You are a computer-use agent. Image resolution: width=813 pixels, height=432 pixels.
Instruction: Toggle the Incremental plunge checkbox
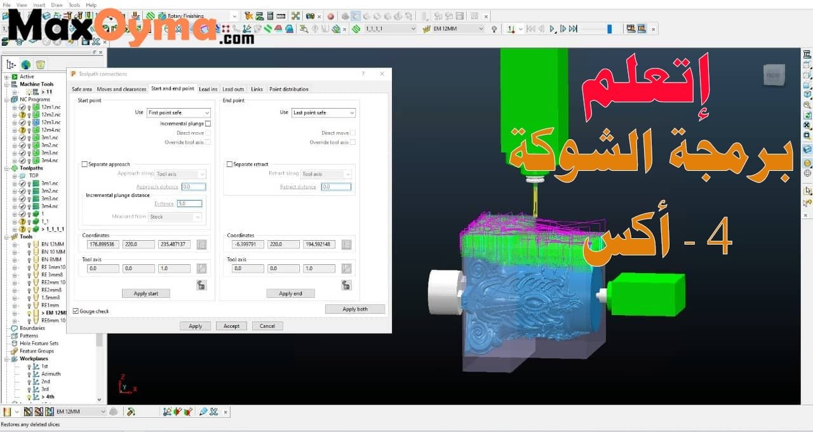208,124
